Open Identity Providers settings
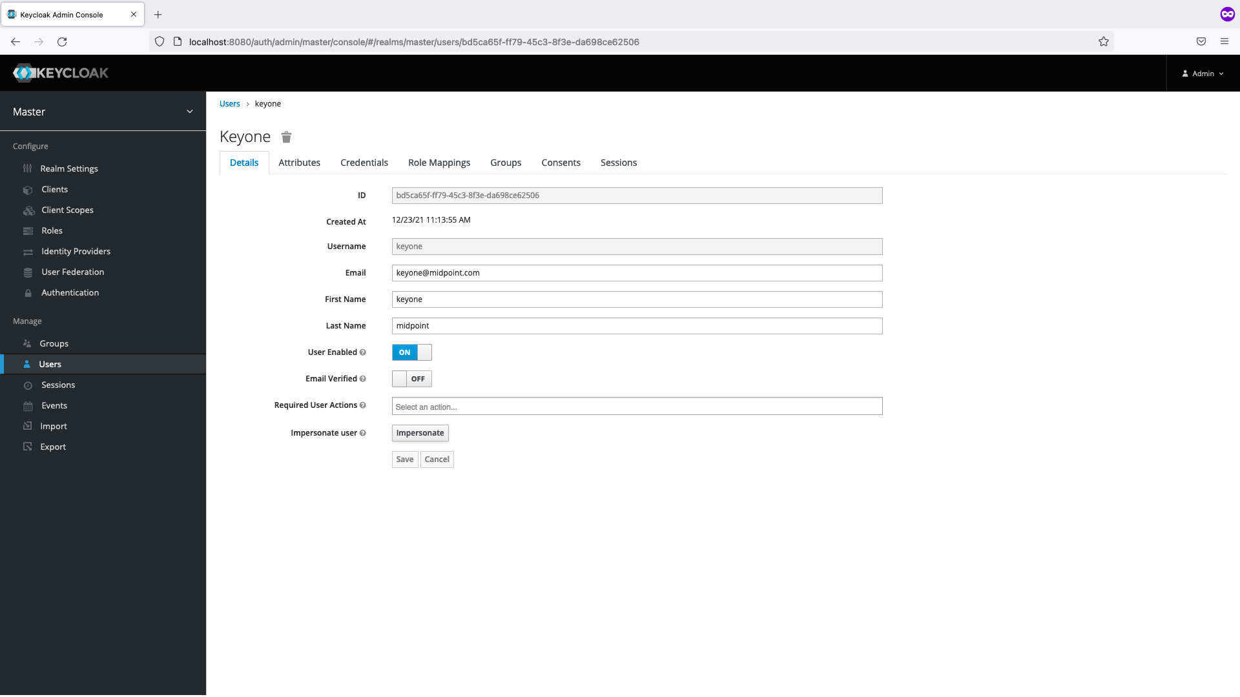Viewport: 1240px width, 697px height. (x=76, y=251)
